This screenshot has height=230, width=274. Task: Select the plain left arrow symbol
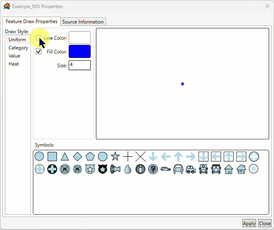pos(165,157)
